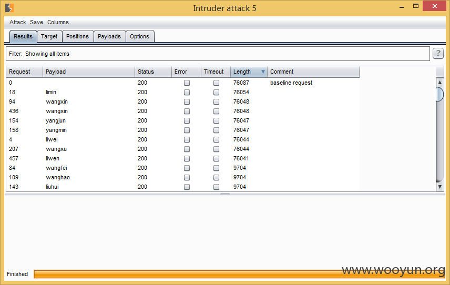Image resolution: width=450 pixels, height=285 pixels.
Task: Click the Burp Suite lightning app icon
Action: [9, 8]
